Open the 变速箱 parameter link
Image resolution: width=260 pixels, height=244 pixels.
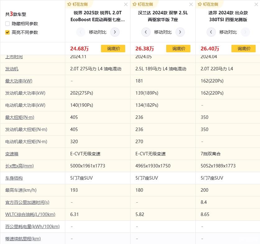pos(12,154)
